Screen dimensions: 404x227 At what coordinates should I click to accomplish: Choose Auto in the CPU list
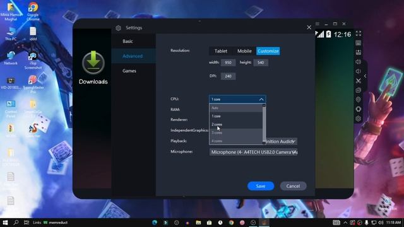235,108
